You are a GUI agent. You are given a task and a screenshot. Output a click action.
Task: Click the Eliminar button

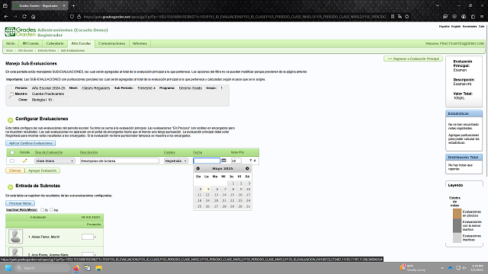pos(15,170)
